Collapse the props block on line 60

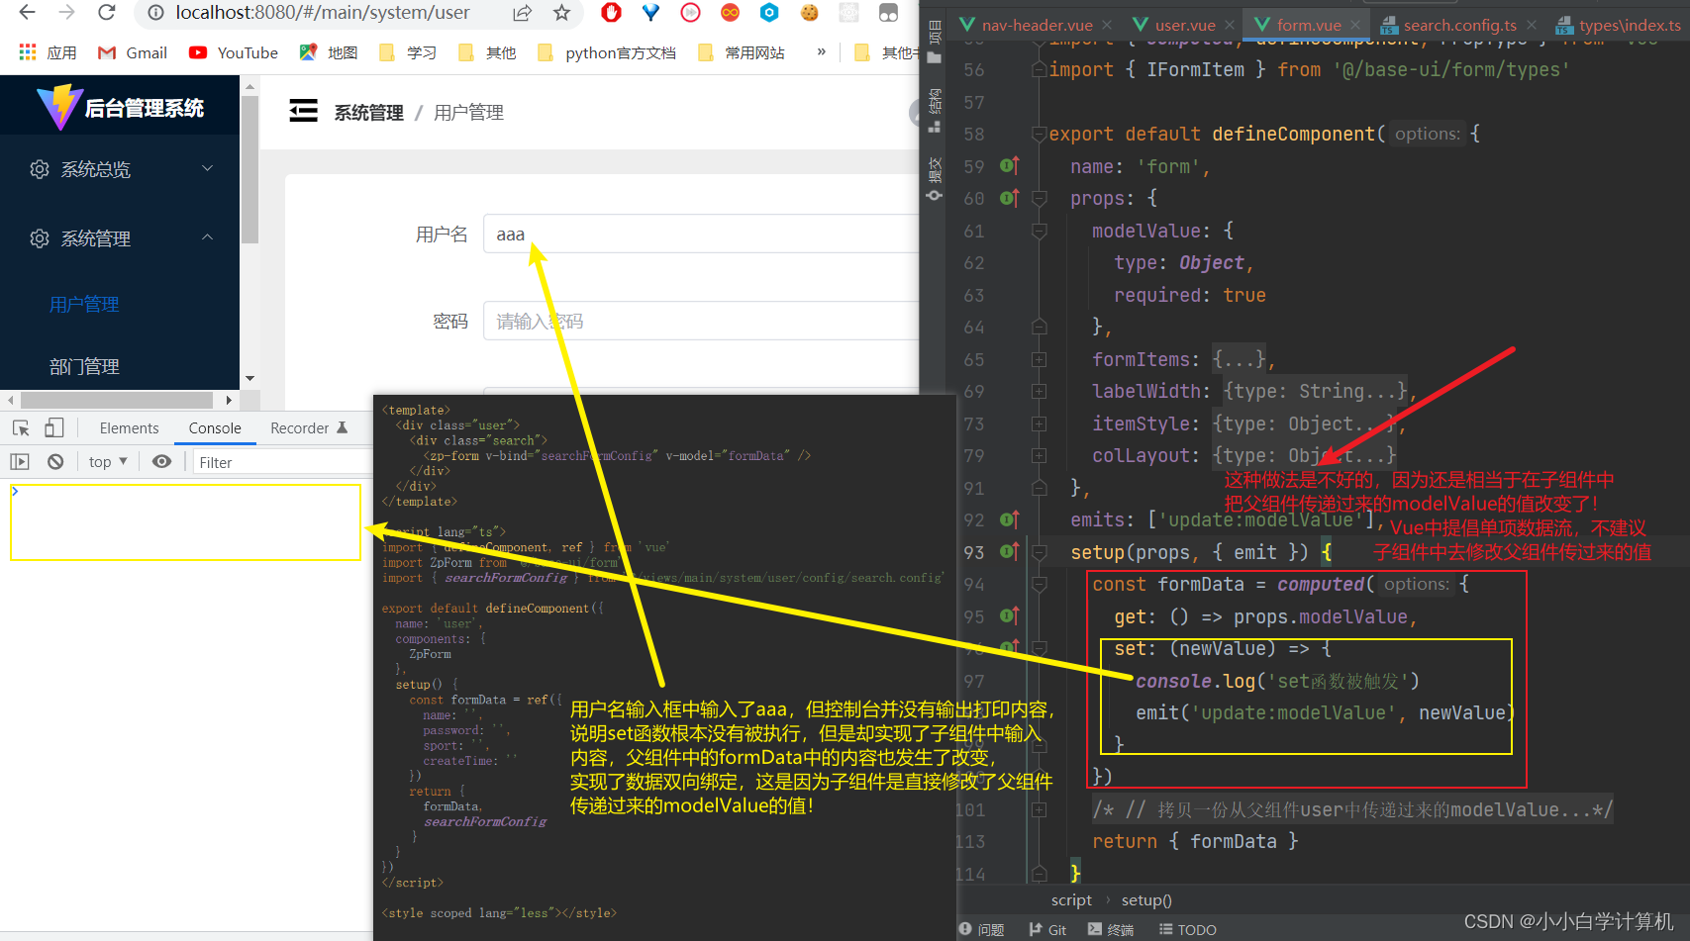pyautogui.click(x=1039, y=199)
